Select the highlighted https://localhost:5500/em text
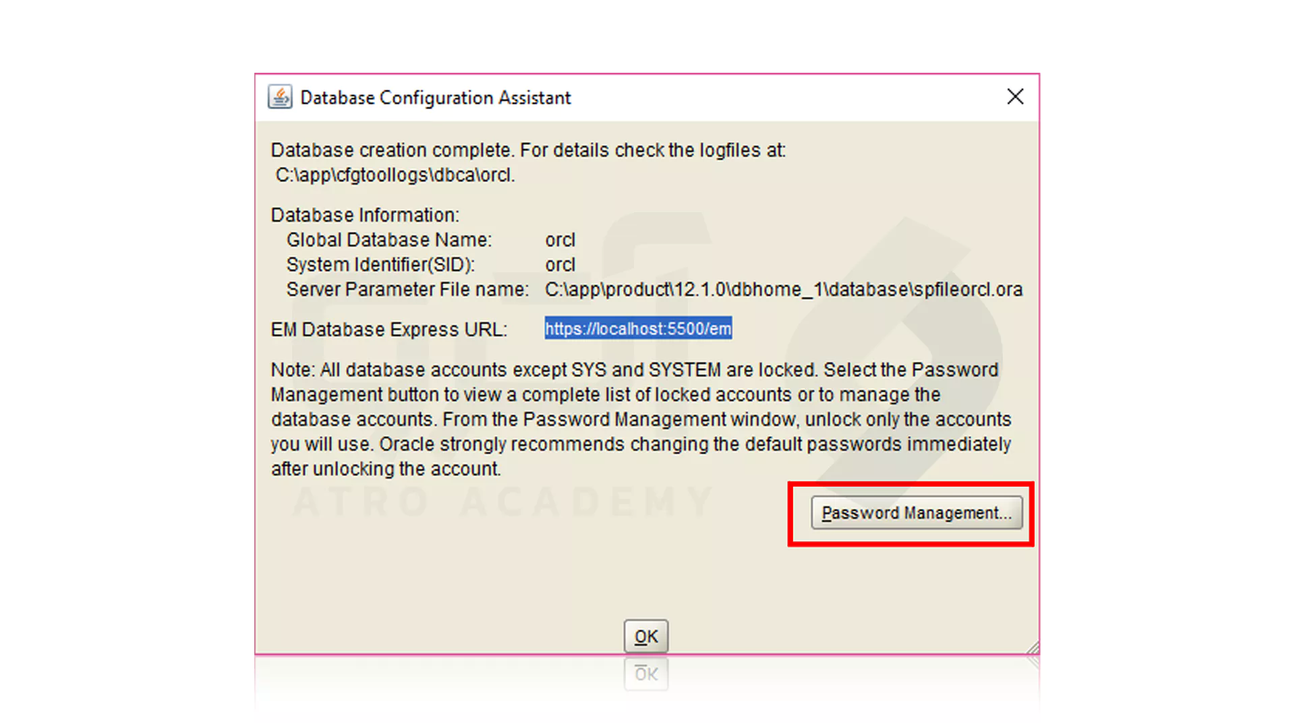The width and height of the screenshot is (1295, 728). [x=638, y=329]
